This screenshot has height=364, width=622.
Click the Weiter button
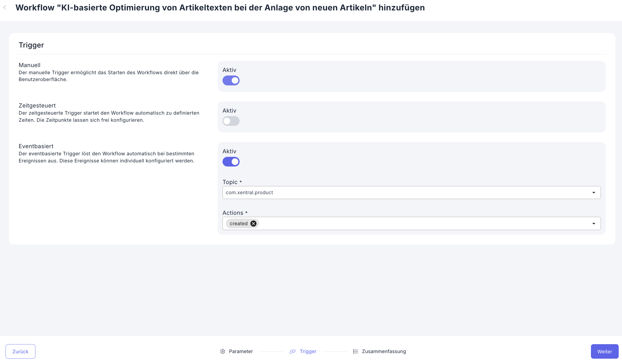tap(604, 351)
